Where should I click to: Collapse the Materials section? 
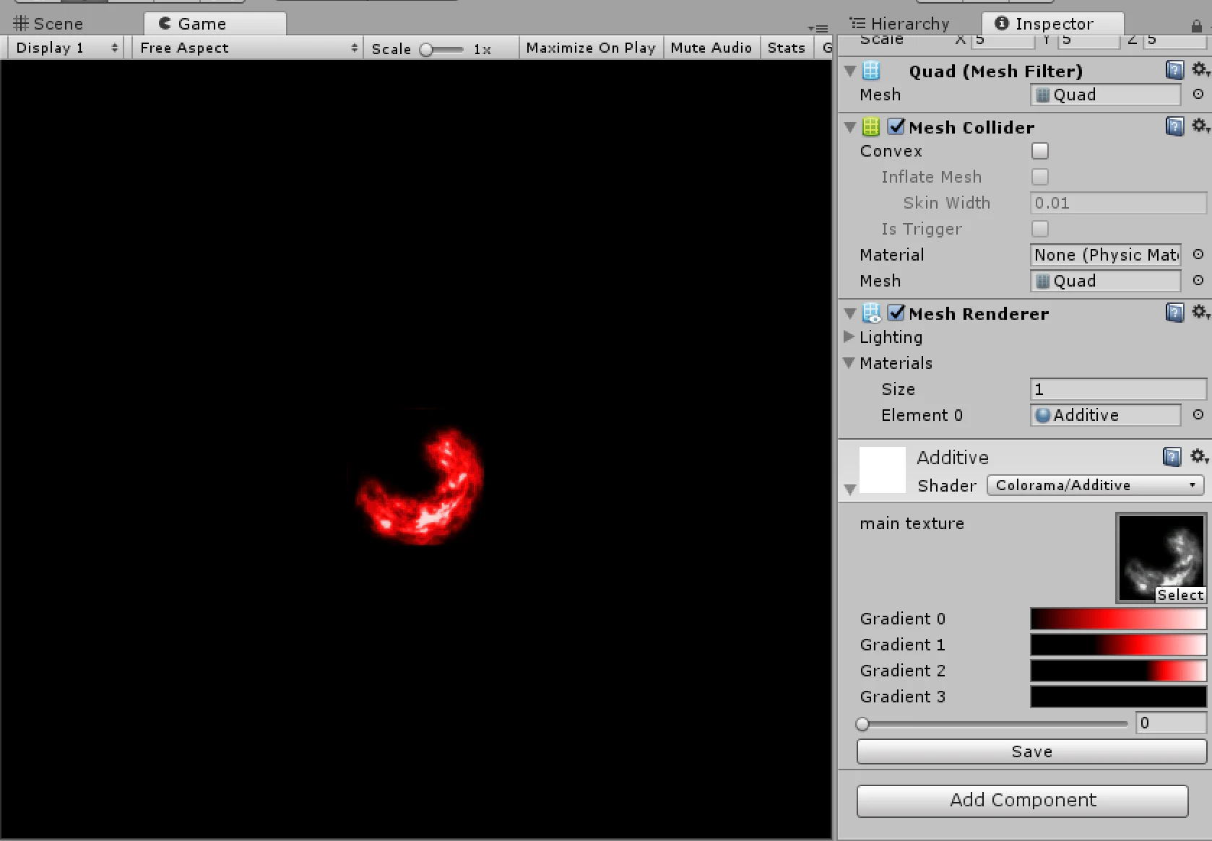click(x=849, y=362)
